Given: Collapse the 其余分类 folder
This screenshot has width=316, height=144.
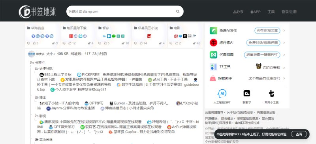Looking at the screenshot, I should coord(43,140).
